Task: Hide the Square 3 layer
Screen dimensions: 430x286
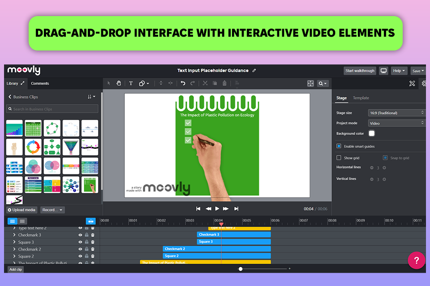Action: tap(80, 242)
